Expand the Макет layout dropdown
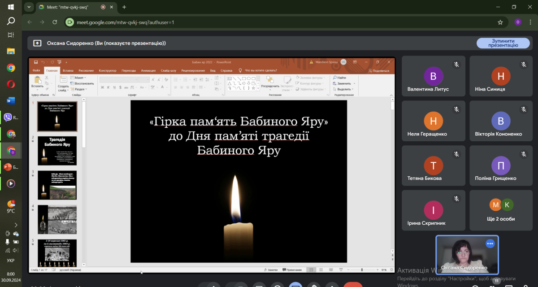 point(80,78)
